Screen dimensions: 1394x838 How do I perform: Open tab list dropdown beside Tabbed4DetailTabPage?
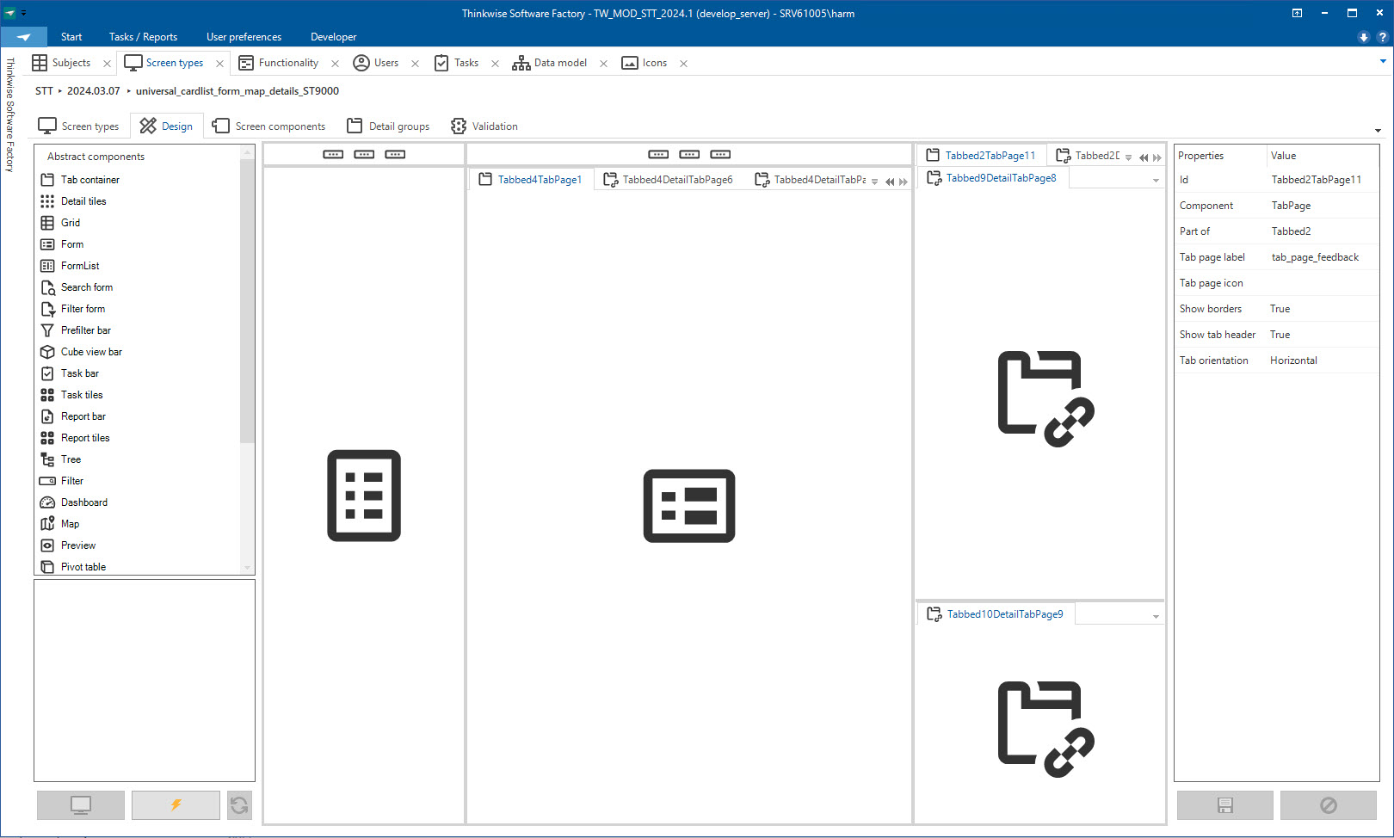click(x=875, y=182)
